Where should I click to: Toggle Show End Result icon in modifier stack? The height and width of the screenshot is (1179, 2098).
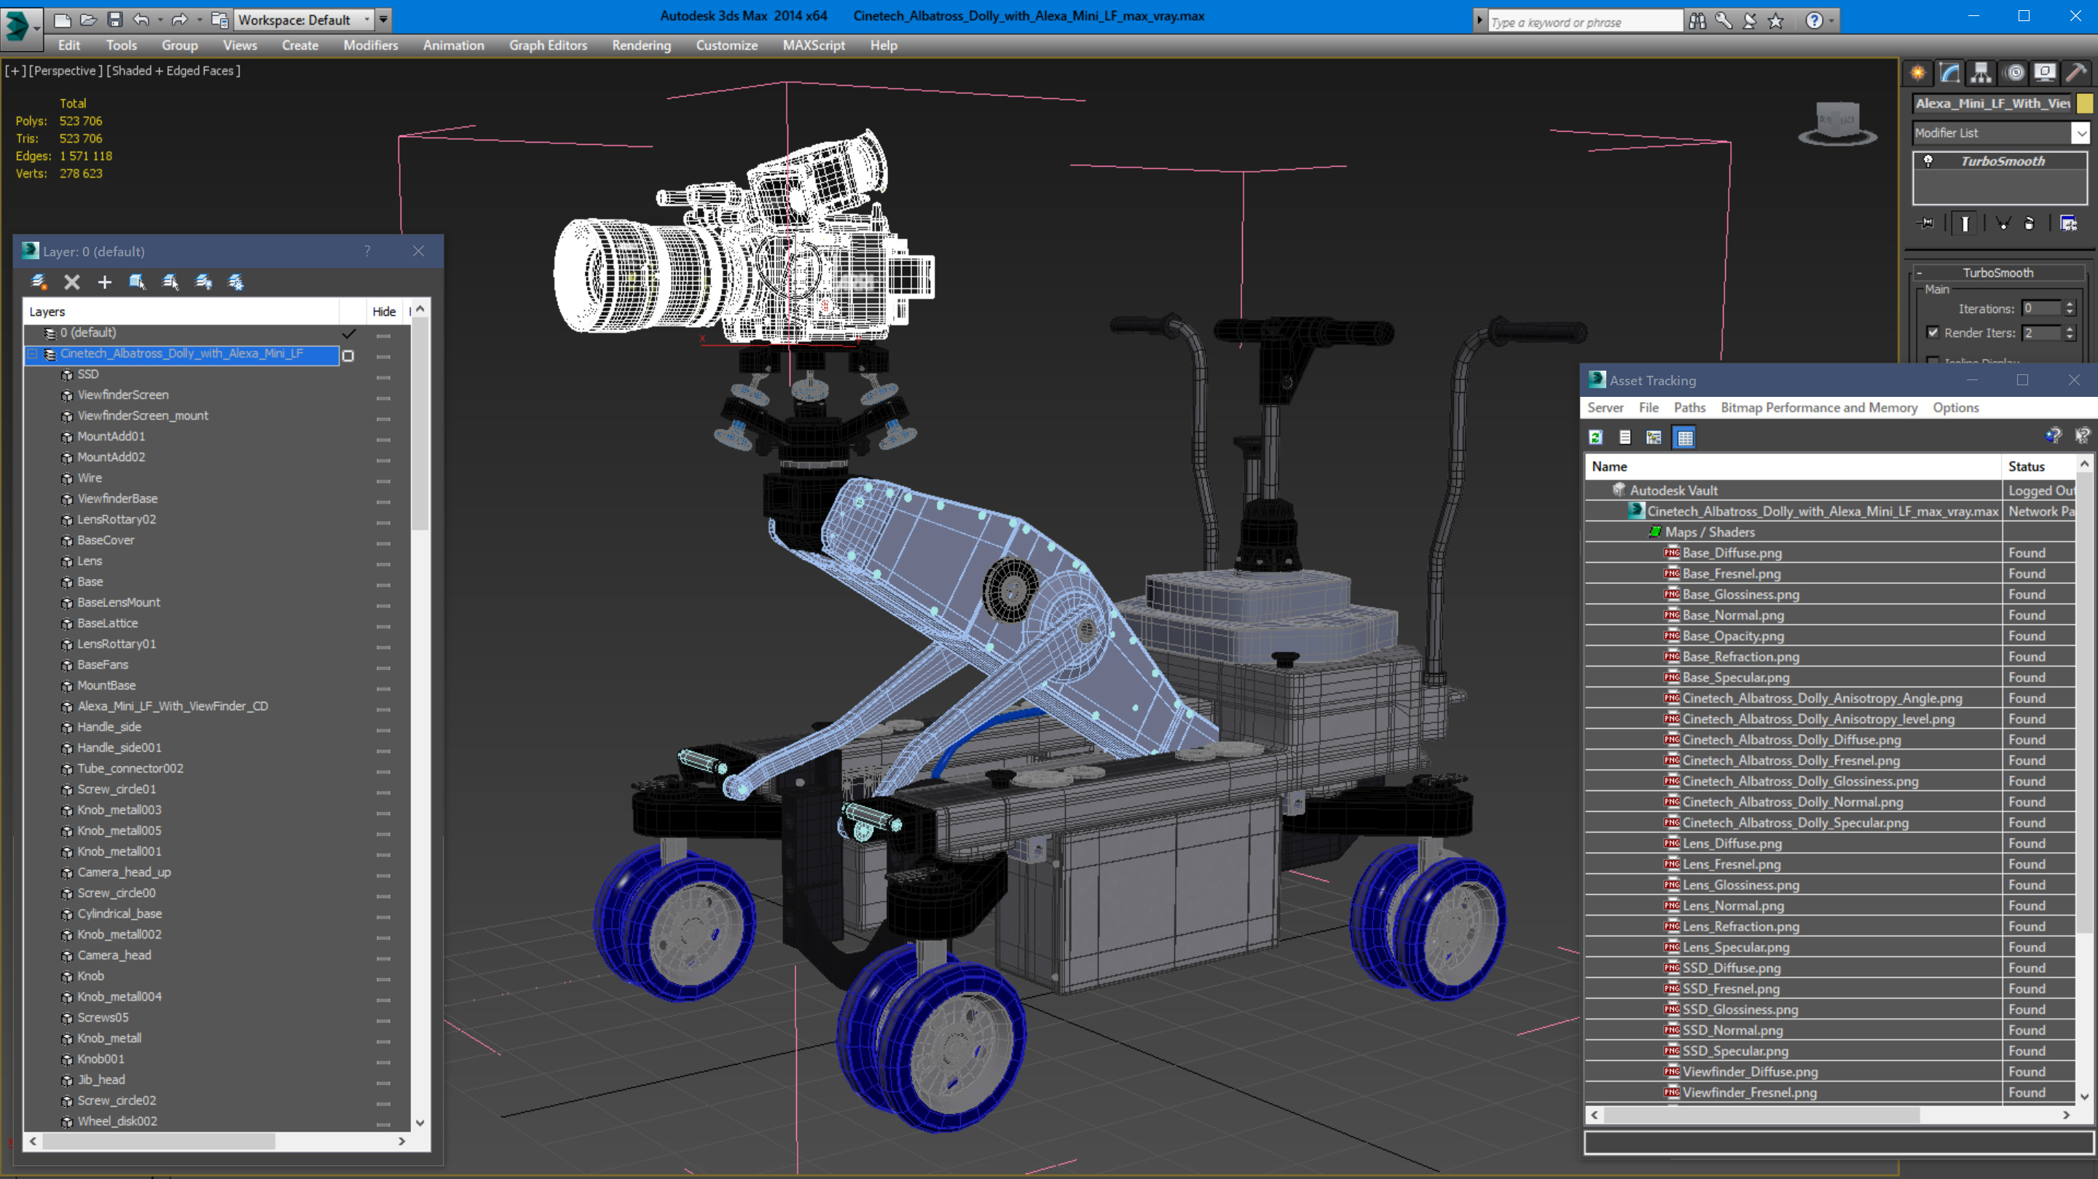1965,223
